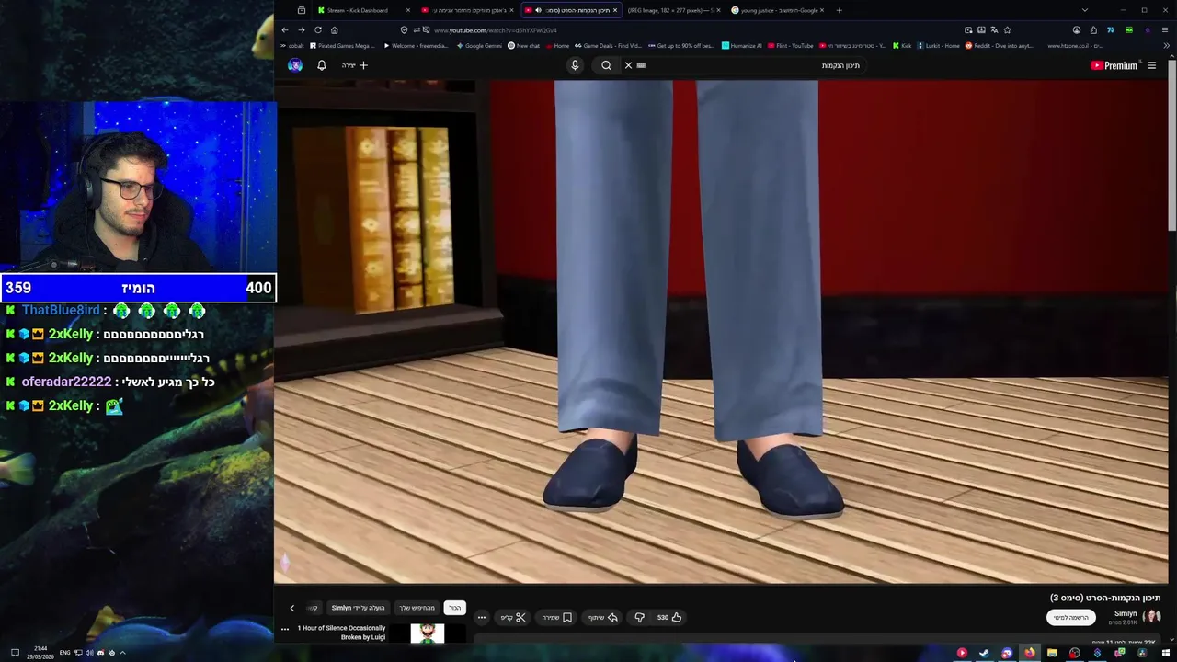Bookmark this page with the star icon
The width and height of the screenshot is (1177, 662).
[x=1007, y=30]
